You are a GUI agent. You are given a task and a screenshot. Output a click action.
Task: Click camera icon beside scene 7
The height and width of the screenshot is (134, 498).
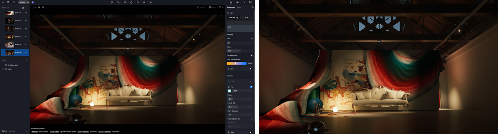(x=26, y=37)
